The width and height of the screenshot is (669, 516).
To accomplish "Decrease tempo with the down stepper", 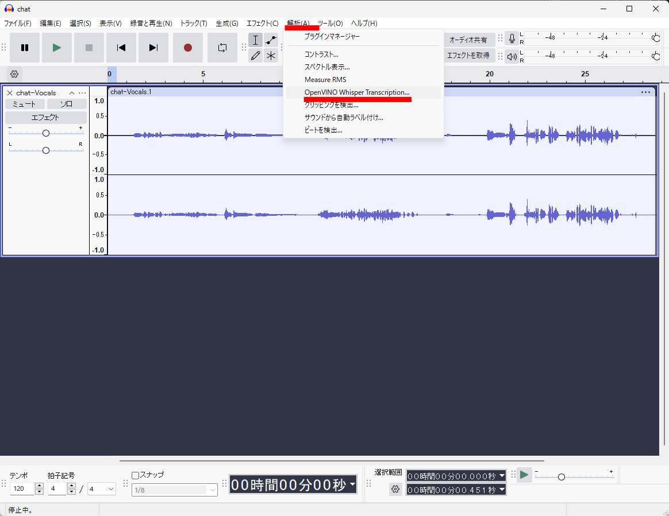I will click(x=39, y=492).
